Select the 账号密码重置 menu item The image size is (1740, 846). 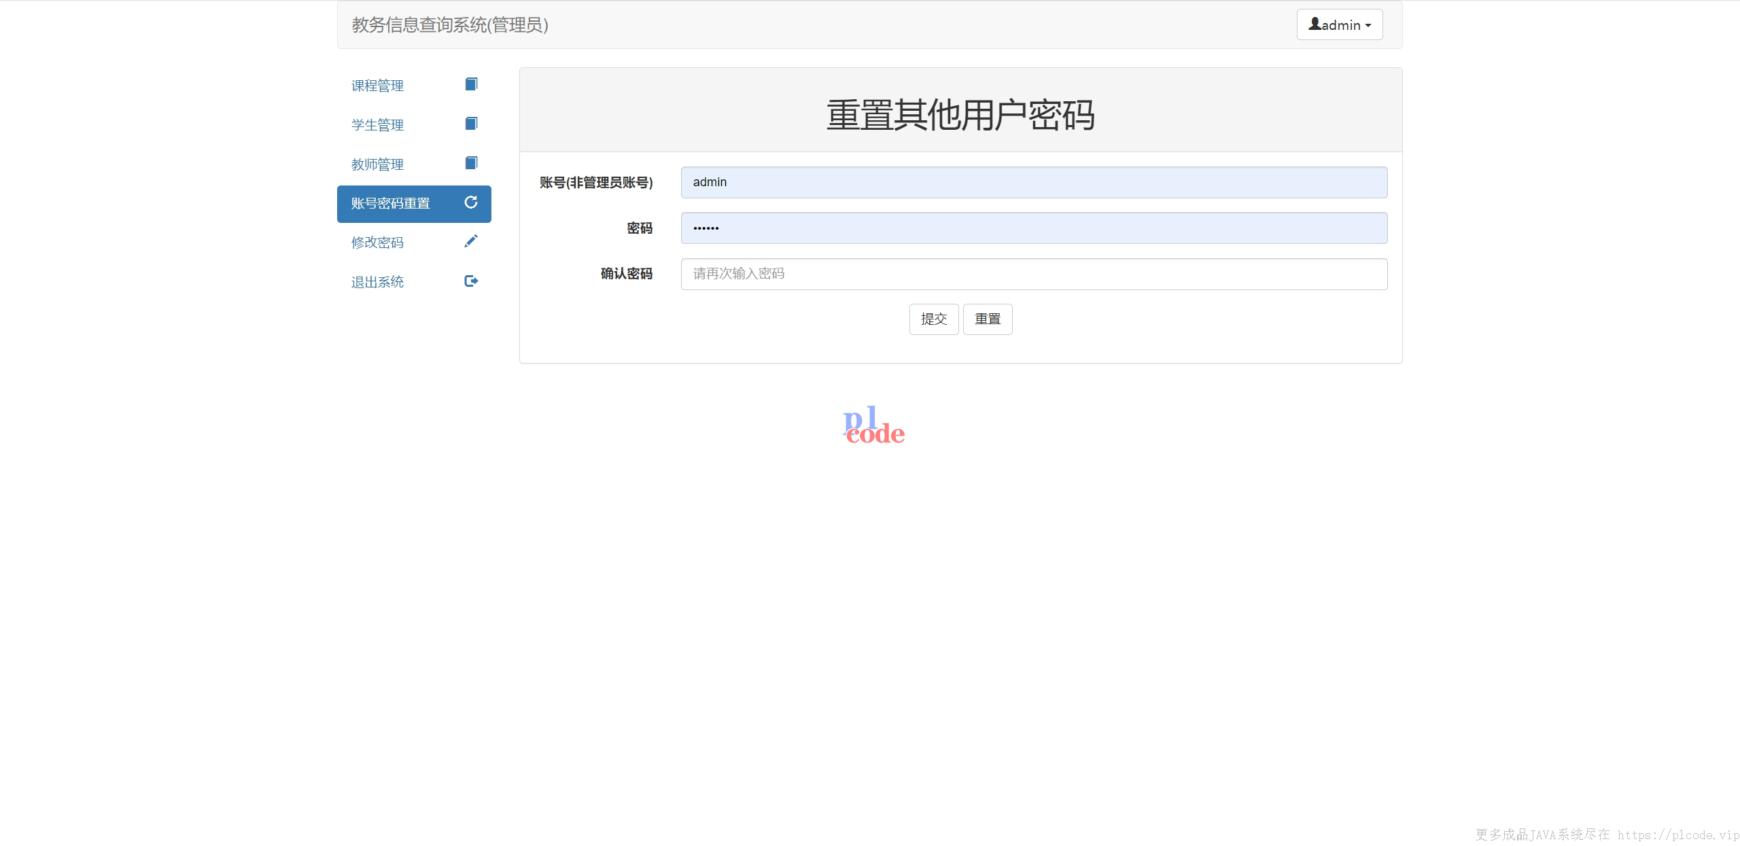414,204
